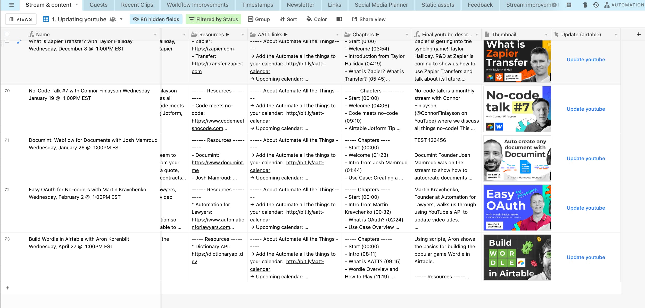This screenshot has width=645, height=308.
Task: Open the No-code talk #7 thumbnail
Action: pyautogui.click(x=517, y=109)
